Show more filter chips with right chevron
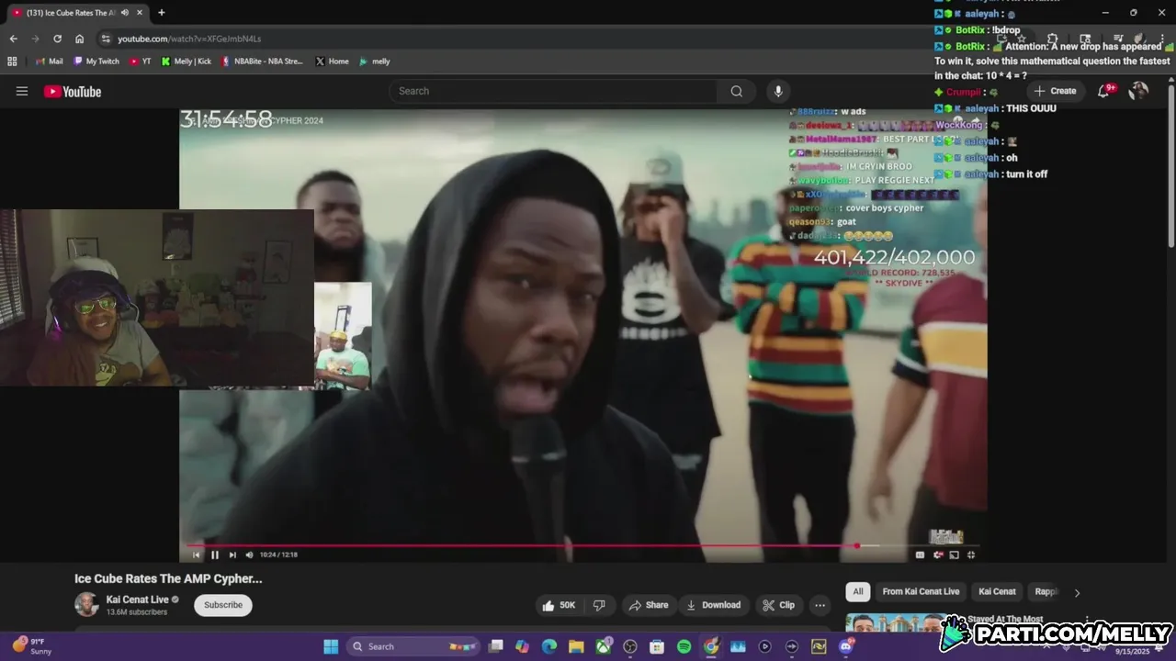 [x=1077, y=592]
